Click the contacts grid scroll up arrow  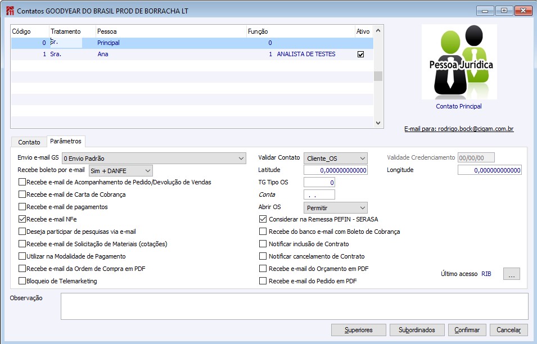[378, 30]
